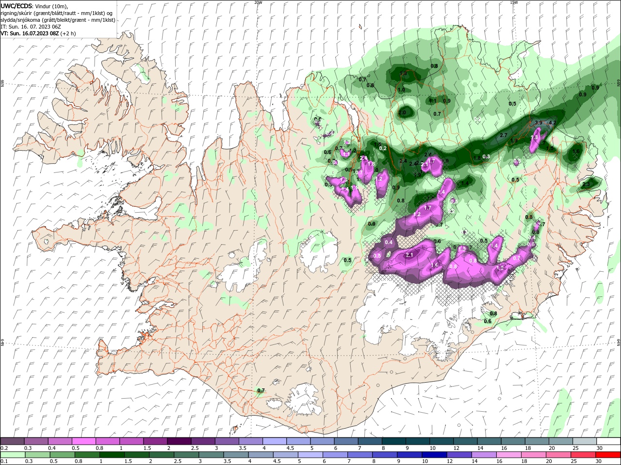This screenshot has width=621, height=465.
Task: Click the bright red rain-scale swatch labeled 30
Action: coord(607,455)
